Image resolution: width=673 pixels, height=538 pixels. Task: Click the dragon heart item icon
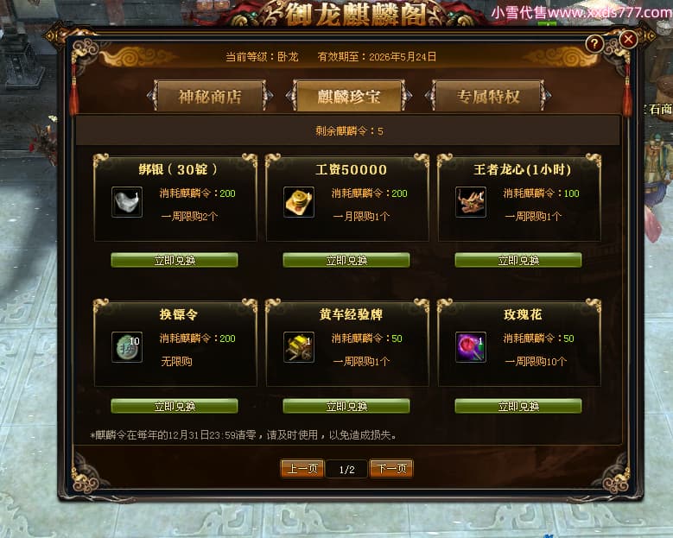point(471,202)
